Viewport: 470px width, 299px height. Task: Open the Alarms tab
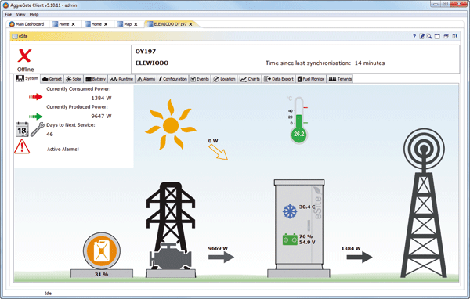[x=146, y=79]
